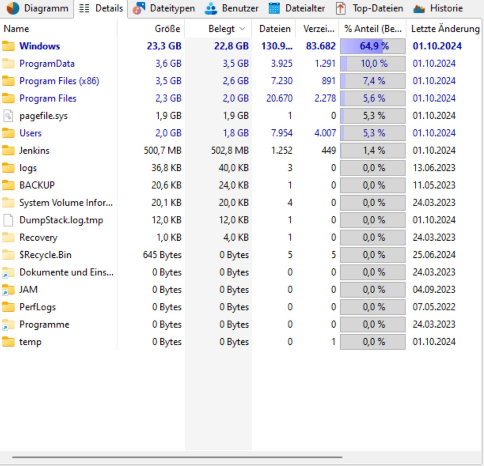Switch to the Details tab
Screen dimensions: 484x466
tap(101, 8)
